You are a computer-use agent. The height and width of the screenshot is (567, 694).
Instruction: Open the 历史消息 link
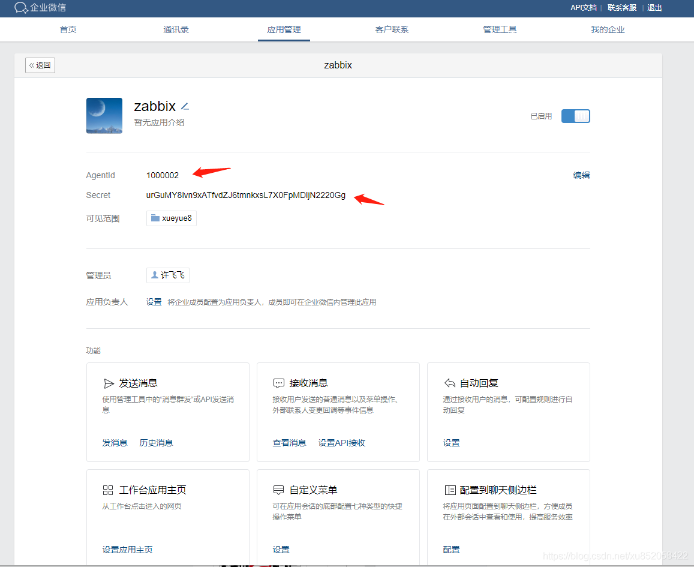[156, 443]
